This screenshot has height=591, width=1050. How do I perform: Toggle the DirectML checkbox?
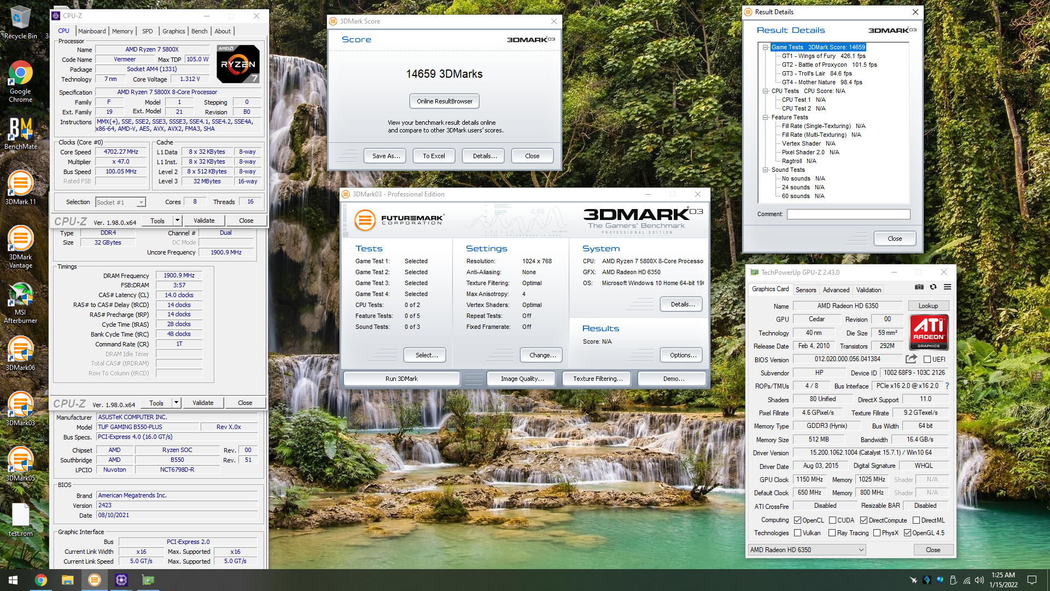pyautogui.click(x=916, y=520)
